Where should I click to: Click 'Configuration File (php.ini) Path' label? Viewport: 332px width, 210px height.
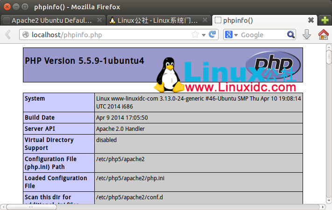pos(50,163)
